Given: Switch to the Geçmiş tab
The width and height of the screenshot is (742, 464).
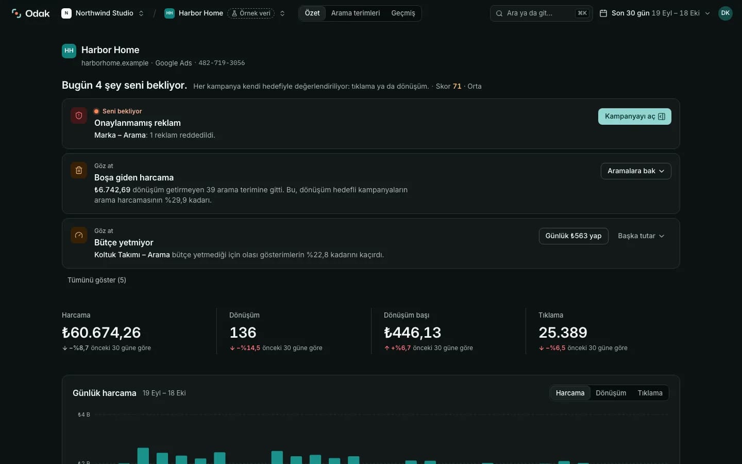Looking at the screenshot, I should coord(403,13).
